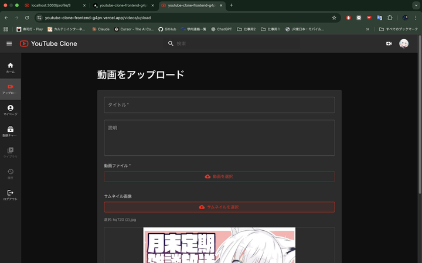This screenshot has width=422, height=263.
Task: Open the 仕事用2 bookmark folder
Action: tap(246, 29)
